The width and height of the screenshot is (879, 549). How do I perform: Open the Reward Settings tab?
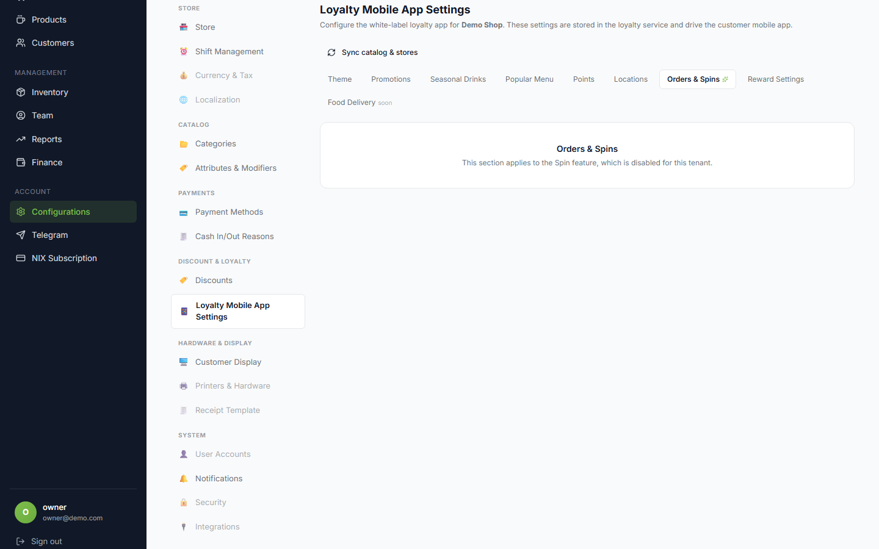pos(776,79)
